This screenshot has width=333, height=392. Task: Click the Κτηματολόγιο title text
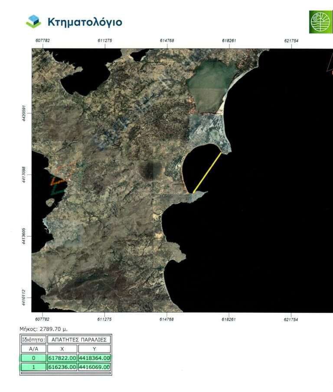[85, 22]
